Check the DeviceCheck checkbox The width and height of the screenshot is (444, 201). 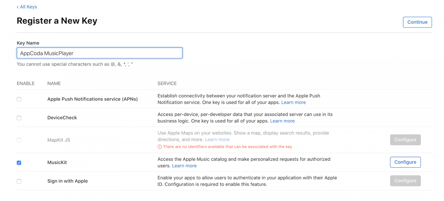19,118
